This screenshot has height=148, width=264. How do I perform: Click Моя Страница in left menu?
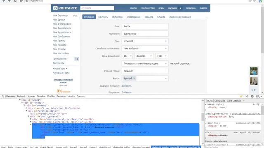[x=60, y=16]
